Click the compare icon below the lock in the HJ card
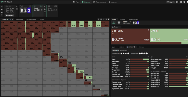 coord(45,12)
